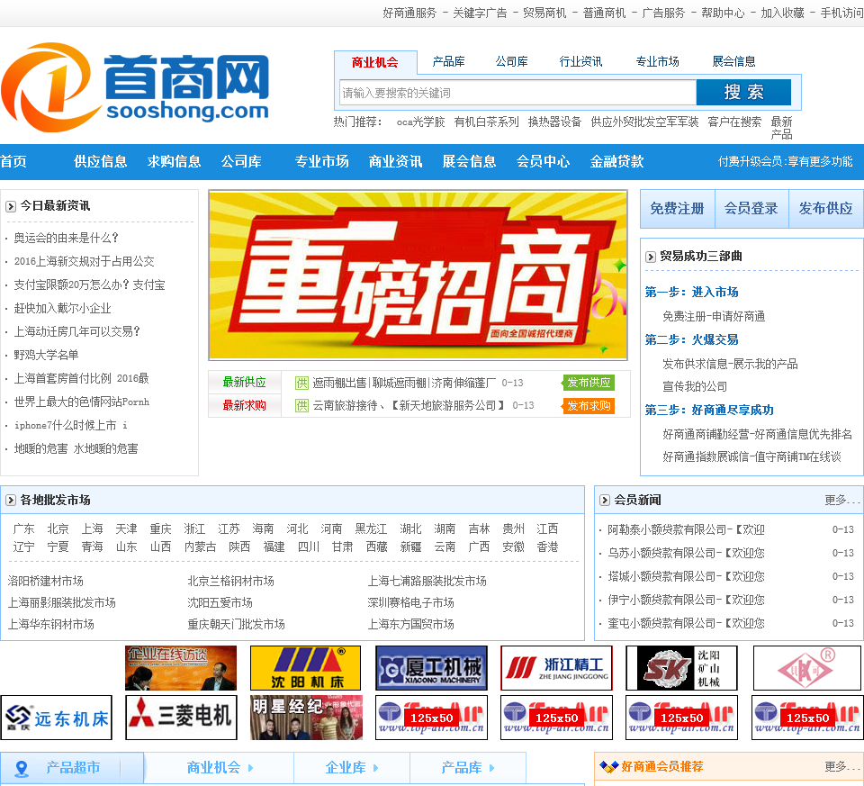Click 更多 link in 好商通会员推荐
This screenshot has height=786, width=864.
841,767
